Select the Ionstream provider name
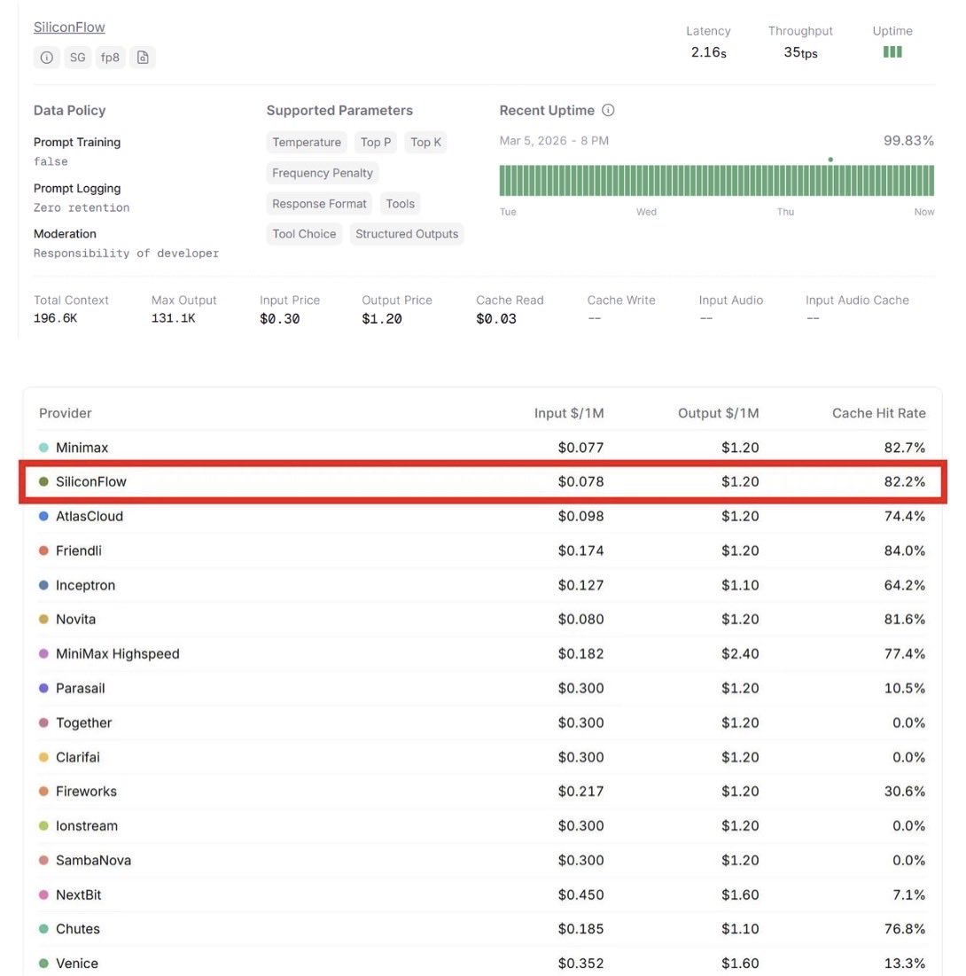This screenshot has width=966, height=976. [x=87, y=826]
